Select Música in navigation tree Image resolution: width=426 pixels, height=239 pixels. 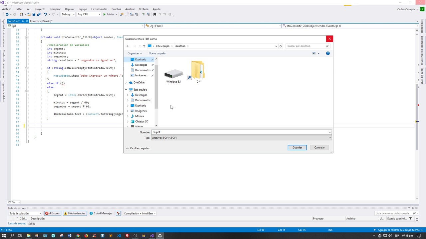pos(139,116)
